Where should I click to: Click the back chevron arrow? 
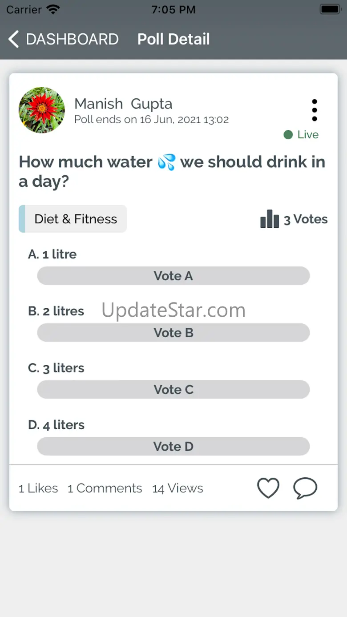[14, 39]
